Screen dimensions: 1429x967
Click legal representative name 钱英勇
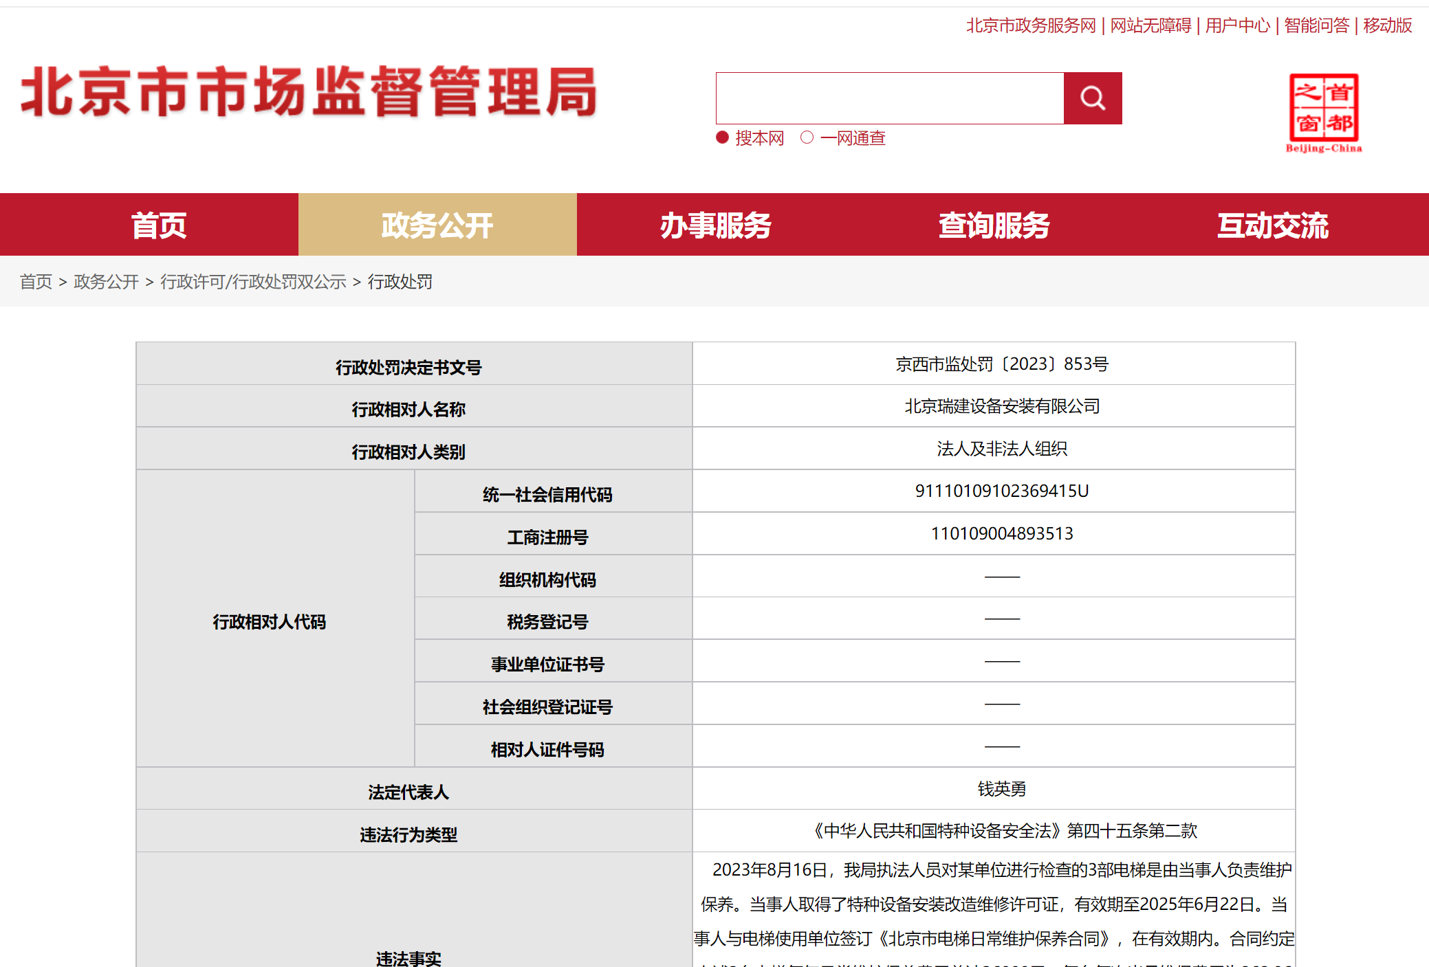(x=1002, y=789)
